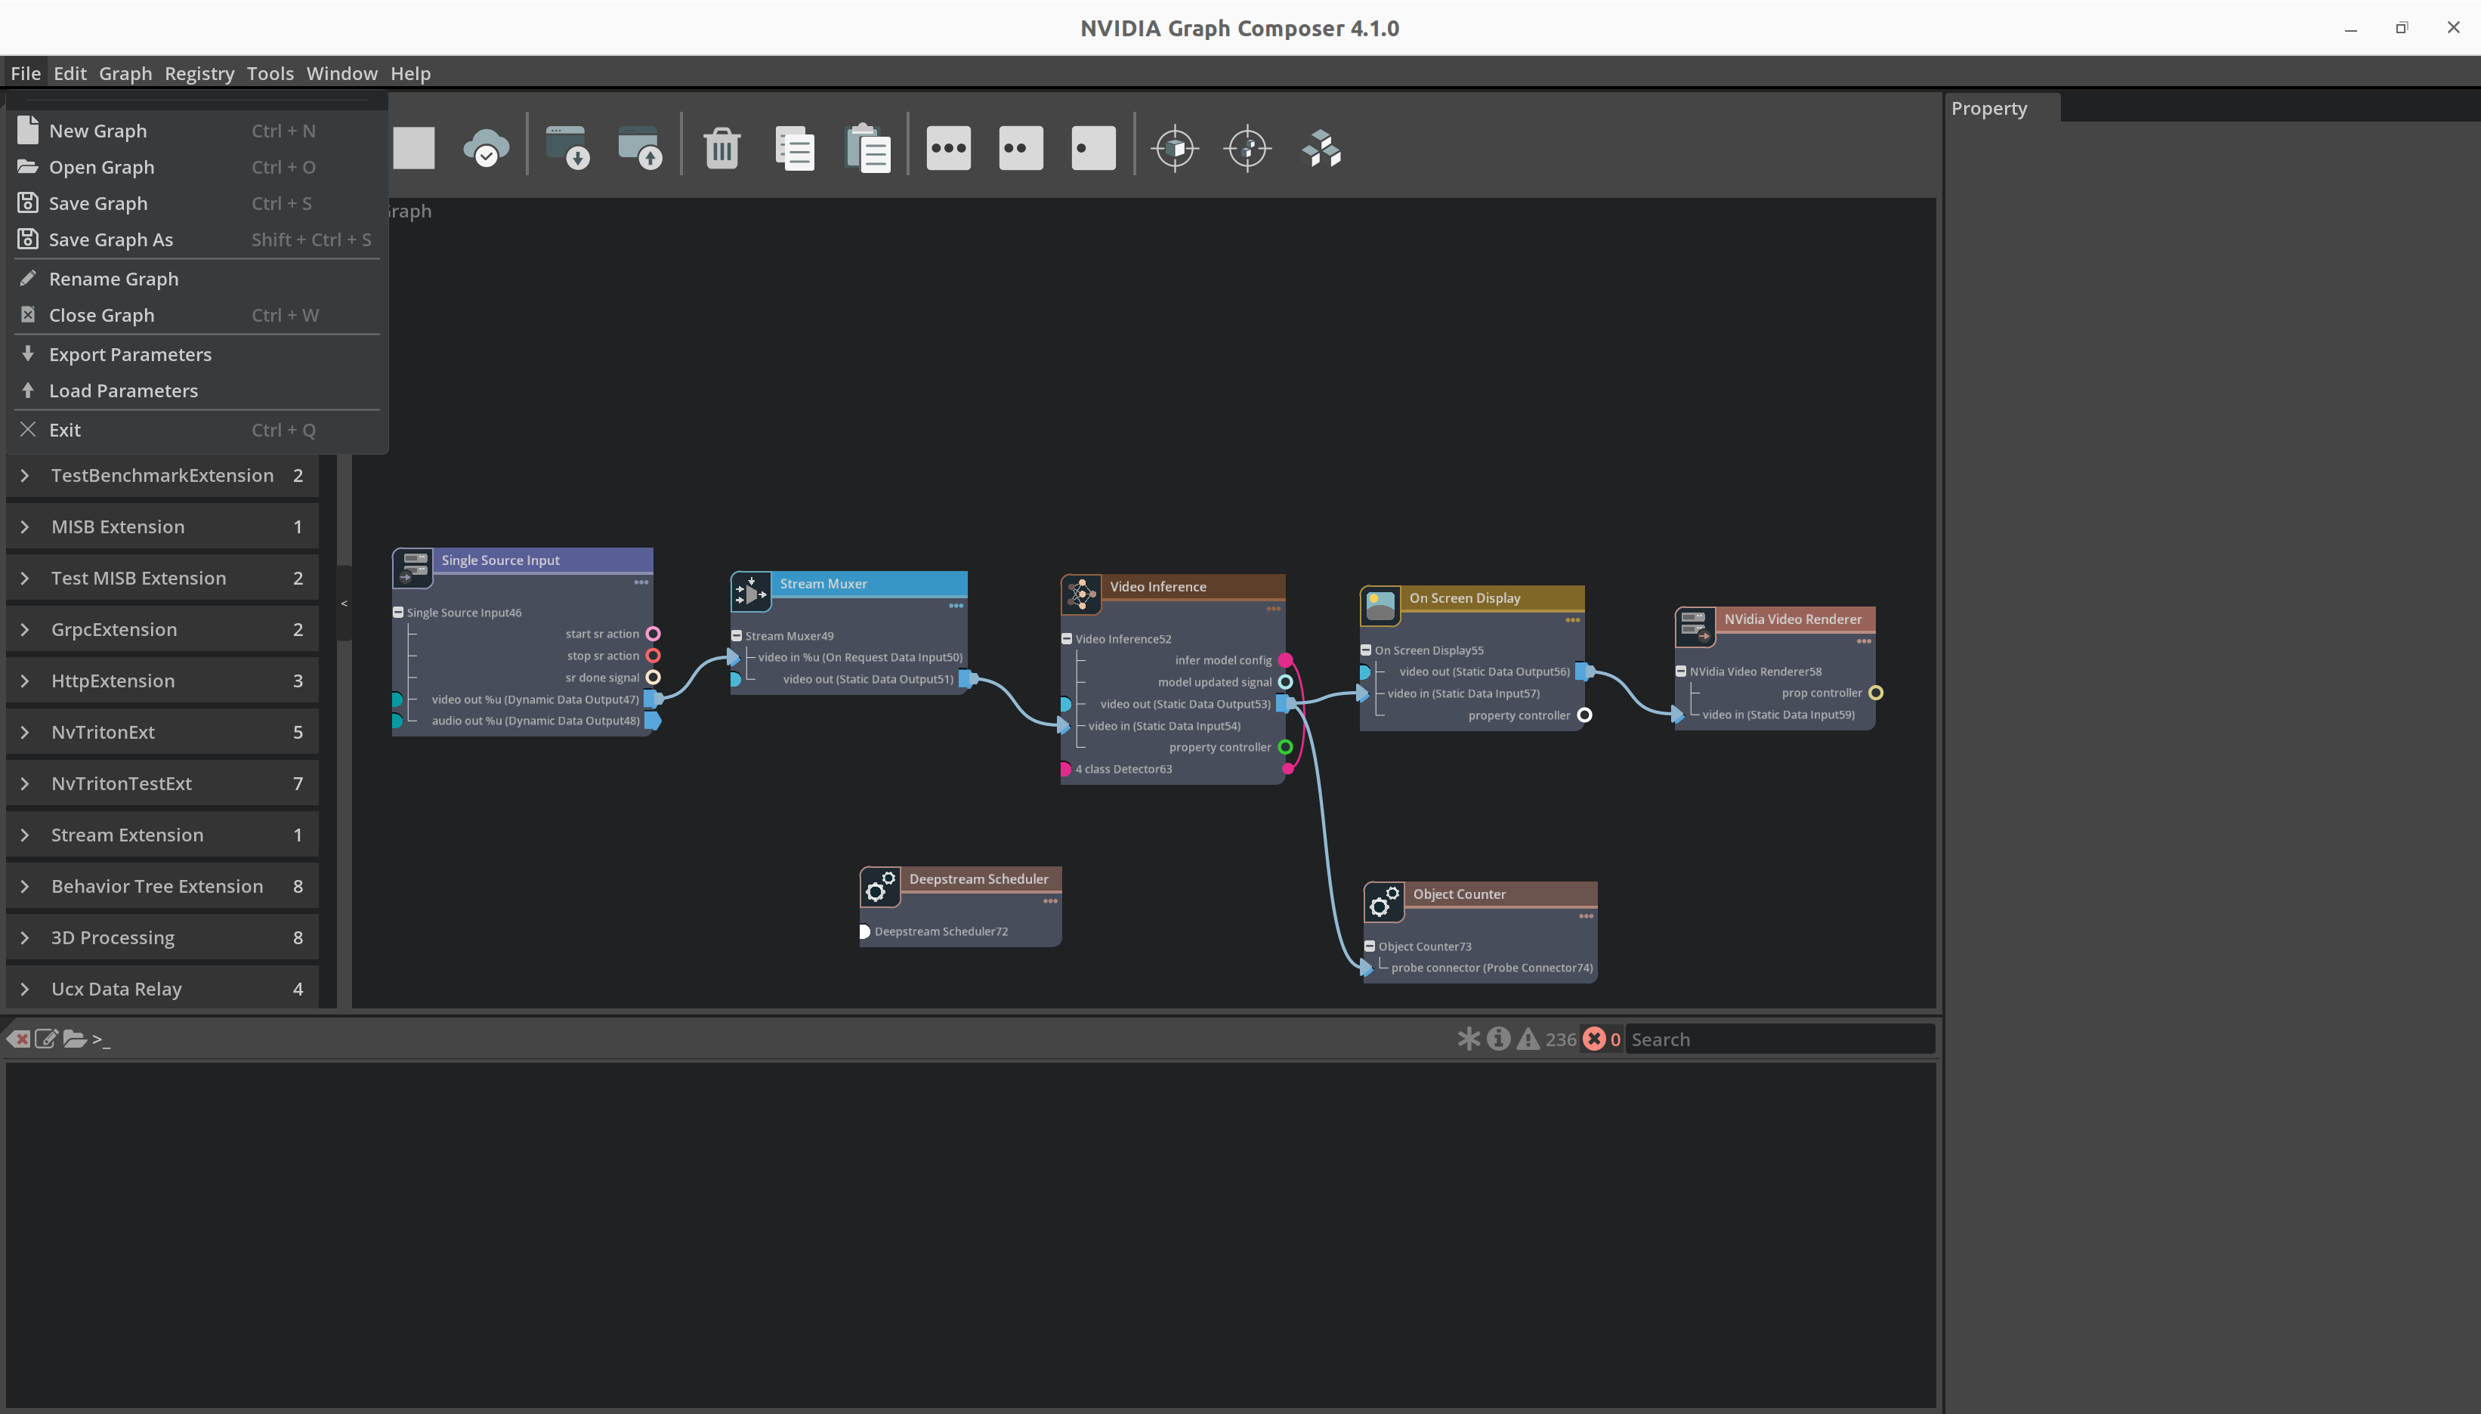Expand the Behavior Tree Extension entry
This screenshot has width=2481, height=1414.
pos(25,887)
